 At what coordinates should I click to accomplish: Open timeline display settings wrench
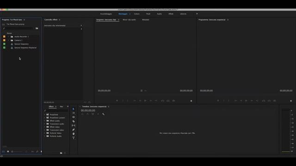coord(103,114)
